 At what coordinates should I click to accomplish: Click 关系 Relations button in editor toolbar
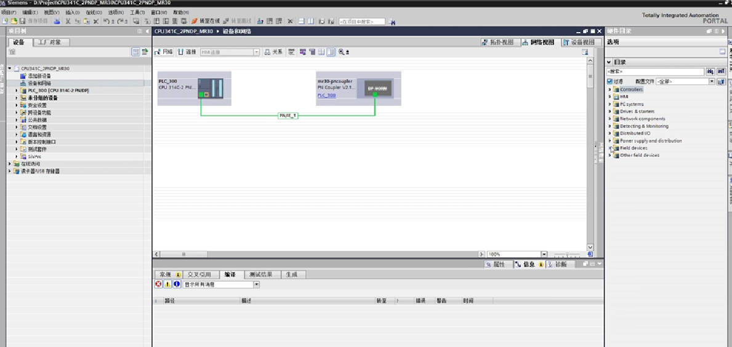coord(273,52)
